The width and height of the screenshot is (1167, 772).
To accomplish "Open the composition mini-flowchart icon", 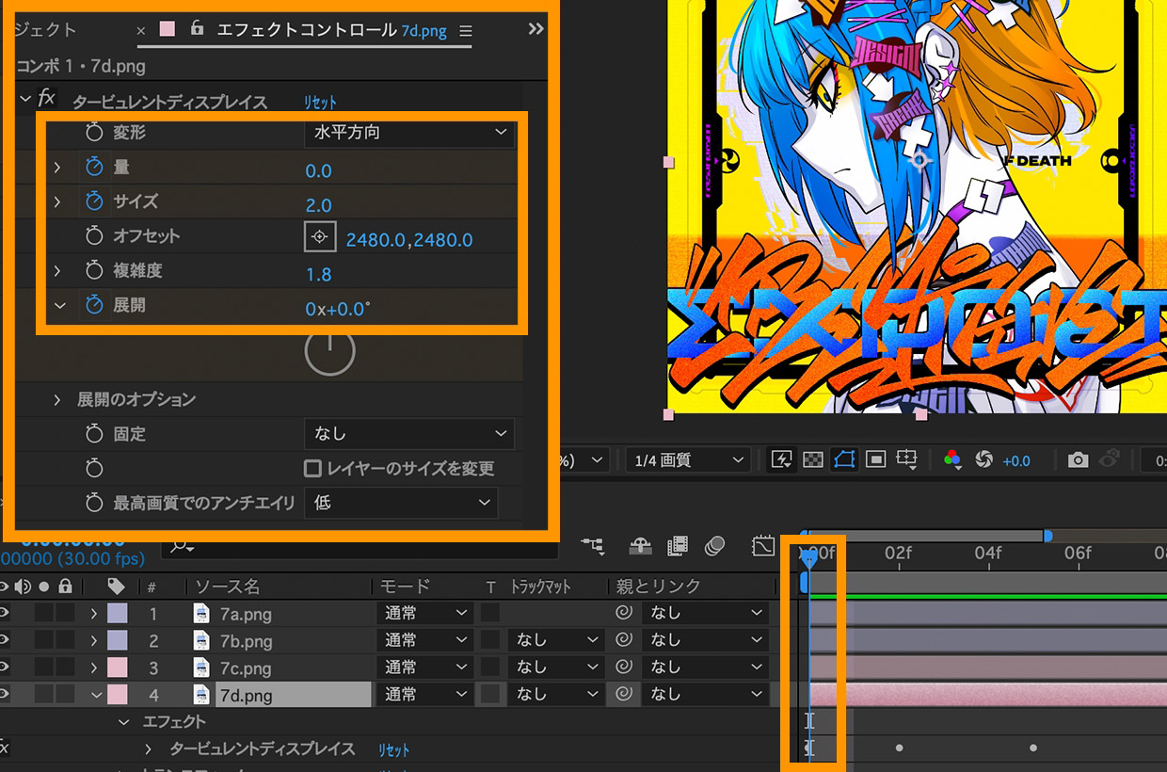I will tap(594, 545).
